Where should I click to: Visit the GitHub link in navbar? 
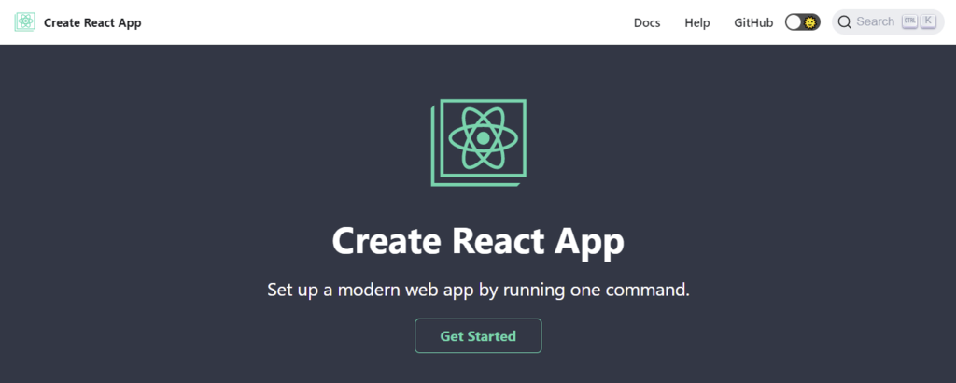753,22
